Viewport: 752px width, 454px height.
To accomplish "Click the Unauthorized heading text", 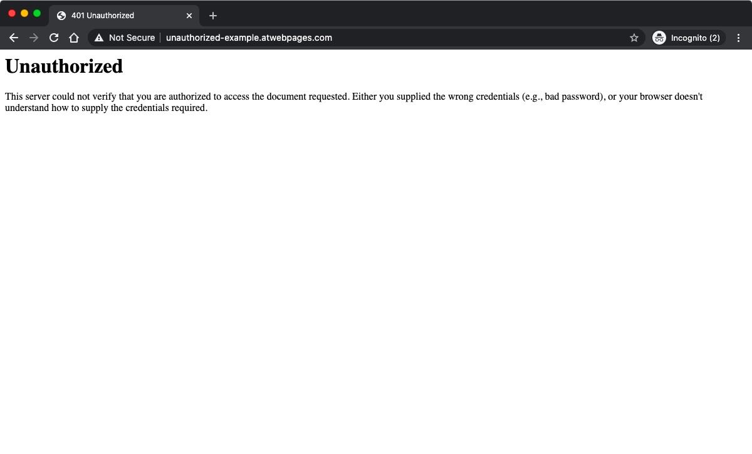I will 63,66.
